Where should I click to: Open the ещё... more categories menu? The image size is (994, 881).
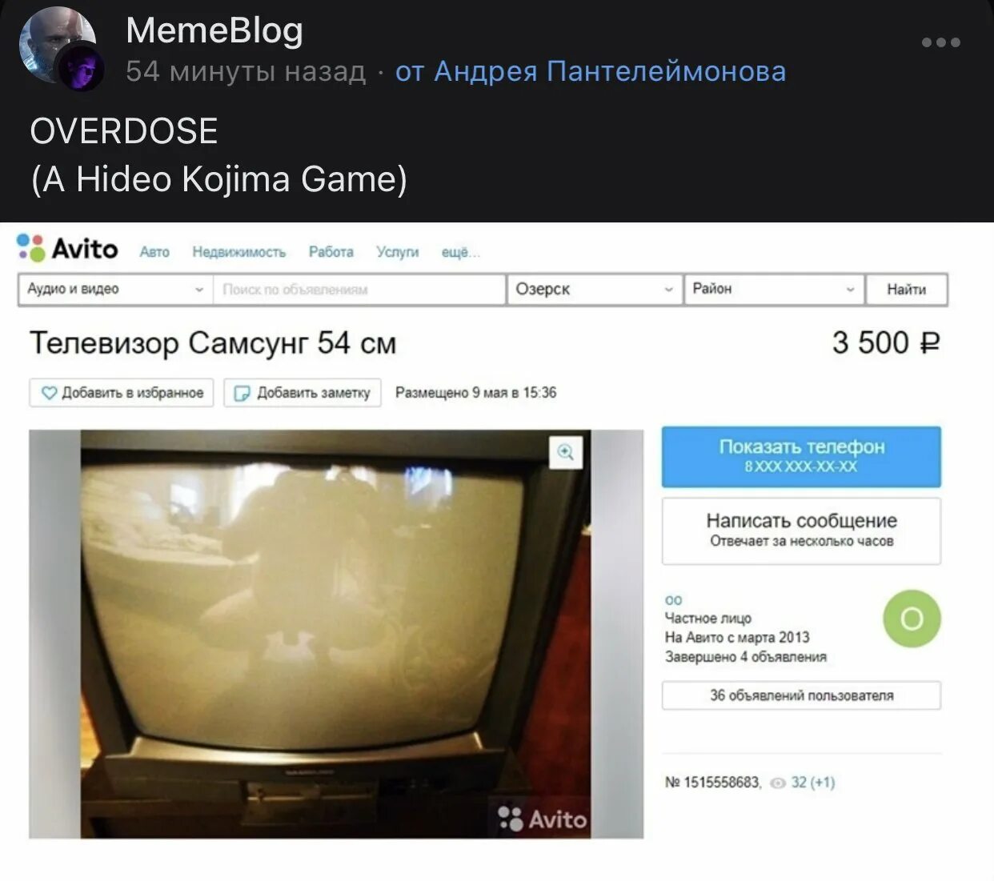coord(461,252)
